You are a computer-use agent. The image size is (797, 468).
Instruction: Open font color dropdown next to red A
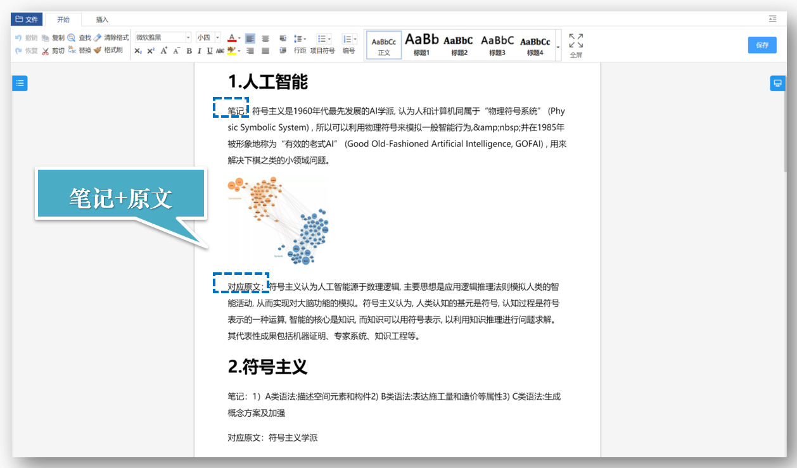(239, 38)
